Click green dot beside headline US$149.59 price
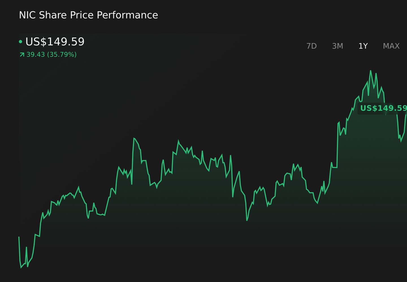 pos(20,42)
